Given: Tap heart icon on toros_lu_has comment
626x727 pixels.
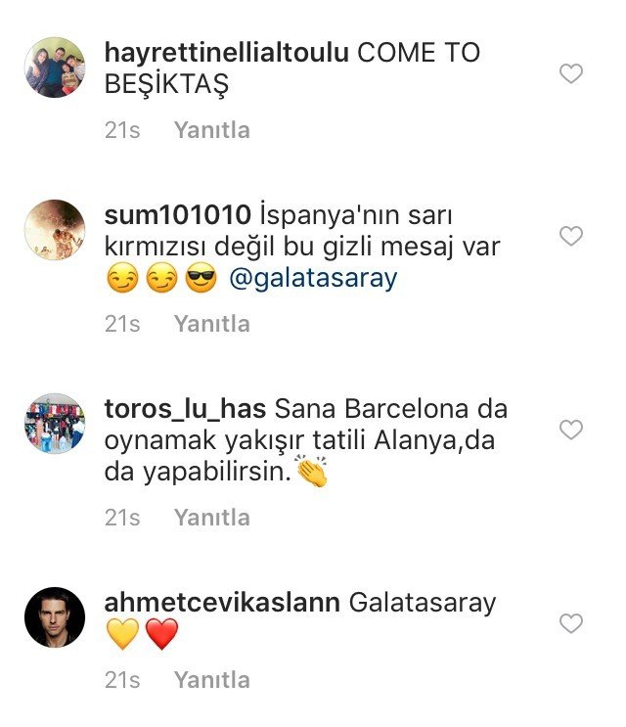Looking at the screenshot, I should pos(571,430).
